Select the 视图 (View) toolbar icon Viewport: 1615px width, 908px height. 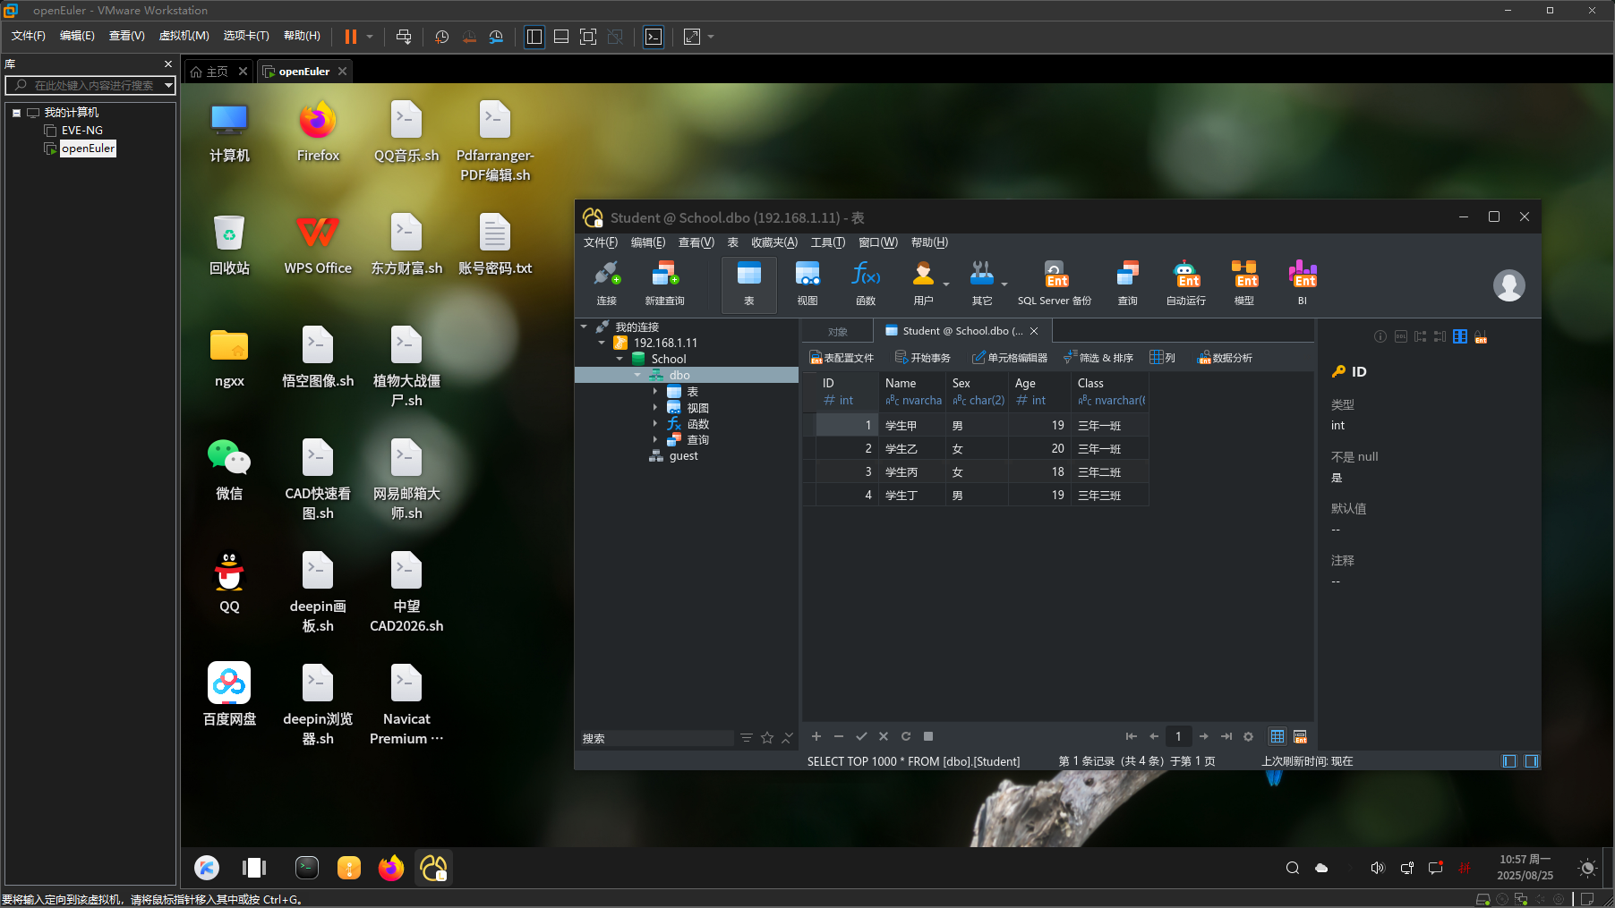[x=807, y=283]
